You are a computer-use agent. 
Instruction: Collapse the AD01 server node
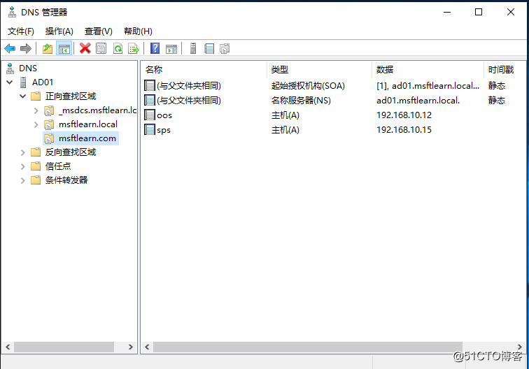[x=10, y=82]
